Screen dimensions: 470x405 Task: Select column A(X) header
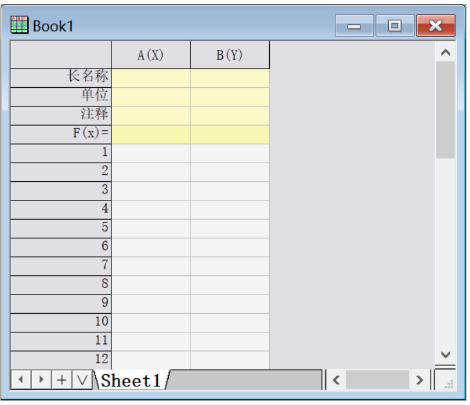coord(151,55)
